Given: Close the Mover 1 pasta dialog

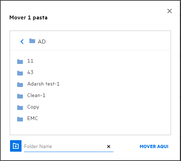Looking at the screenshot, I should (170, 11).
